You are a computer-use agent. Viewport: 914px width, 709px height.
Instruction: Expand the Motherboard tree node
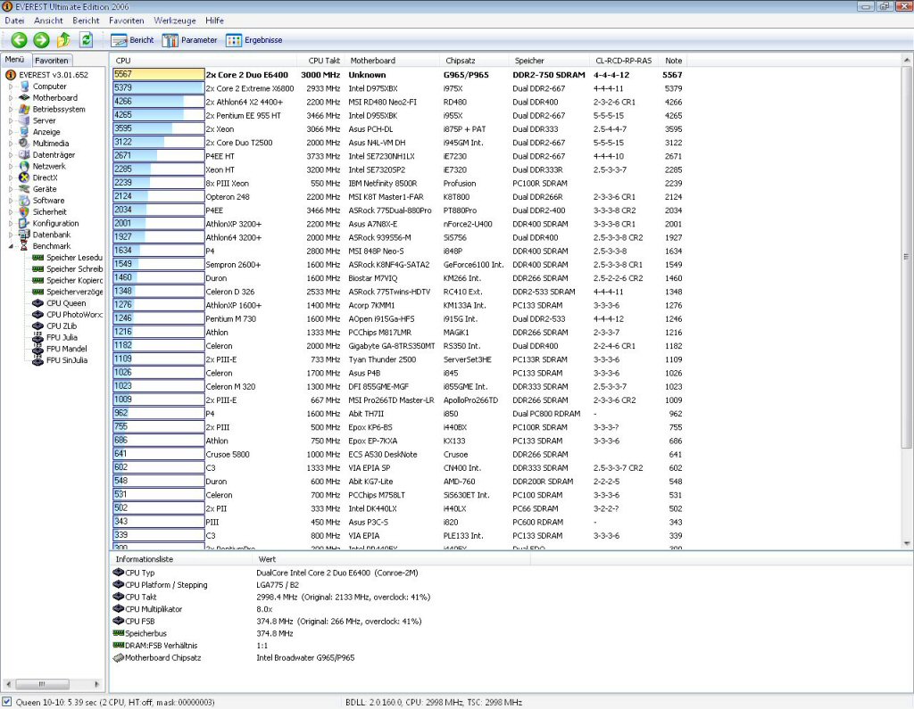point(11,98)
